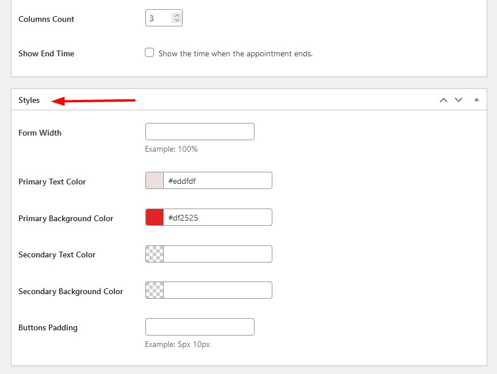Open Primary Text Color swatch
The width and height of the screenshot is (497, 374).
(x=155, y=180)
